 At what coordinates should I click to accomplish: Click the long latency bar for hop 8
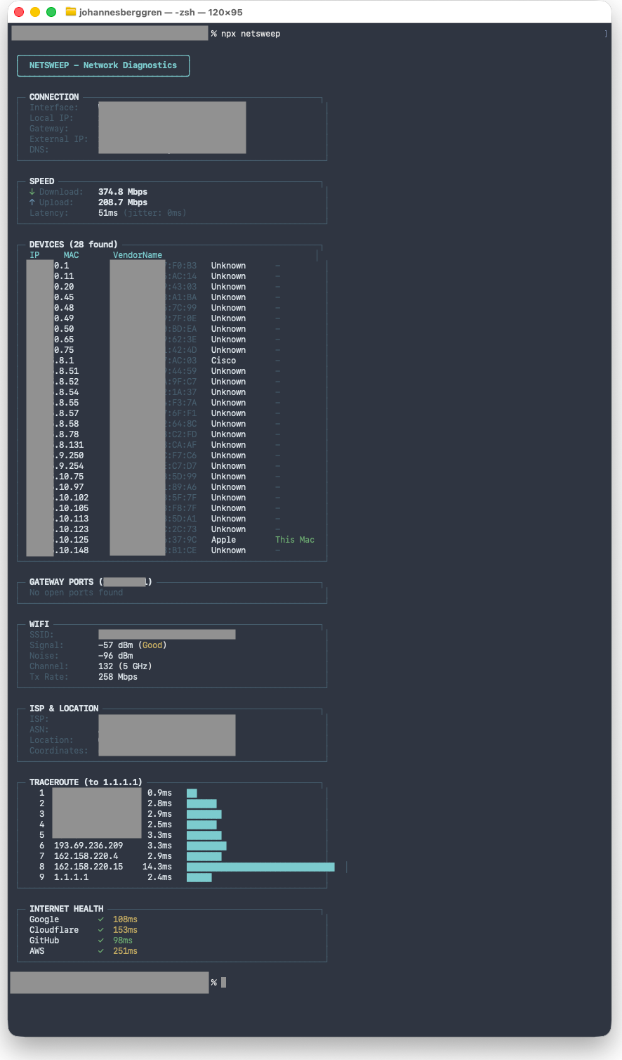260,867
